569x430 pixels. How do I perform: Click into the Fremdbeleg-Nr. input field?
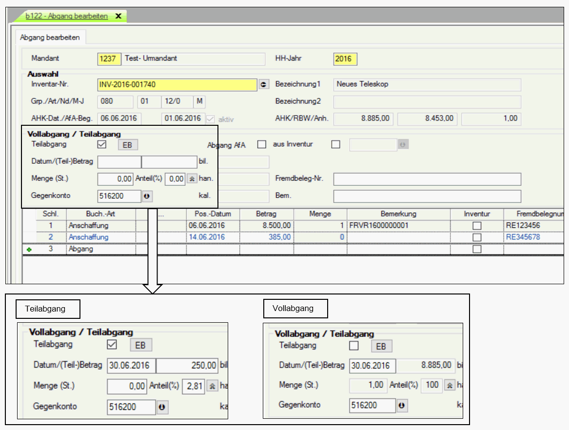coord(427,179)
